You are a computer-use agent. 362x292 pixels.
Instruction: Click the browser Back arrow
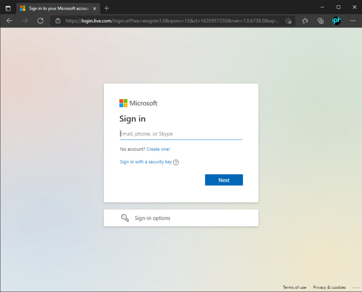[9, 21]
